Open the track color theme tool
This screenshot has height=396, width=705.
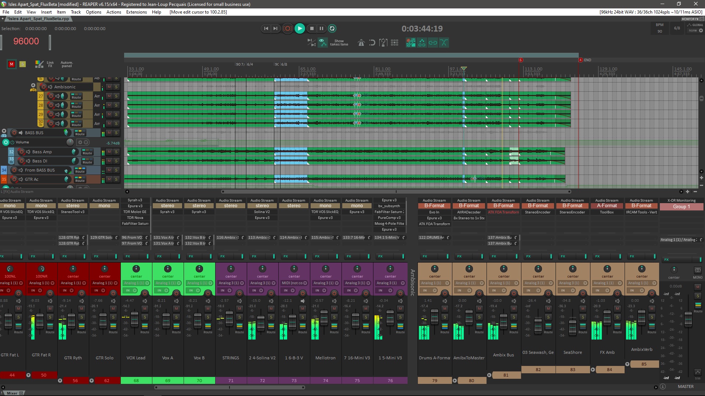(39, 64)
